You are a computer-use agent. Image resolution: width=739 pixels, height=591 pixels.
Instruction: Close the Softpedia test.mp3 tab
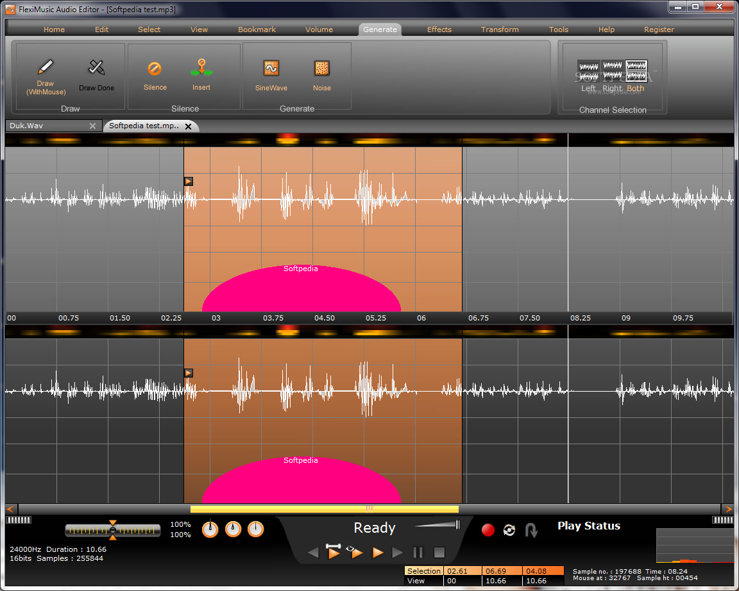point(188,126)
